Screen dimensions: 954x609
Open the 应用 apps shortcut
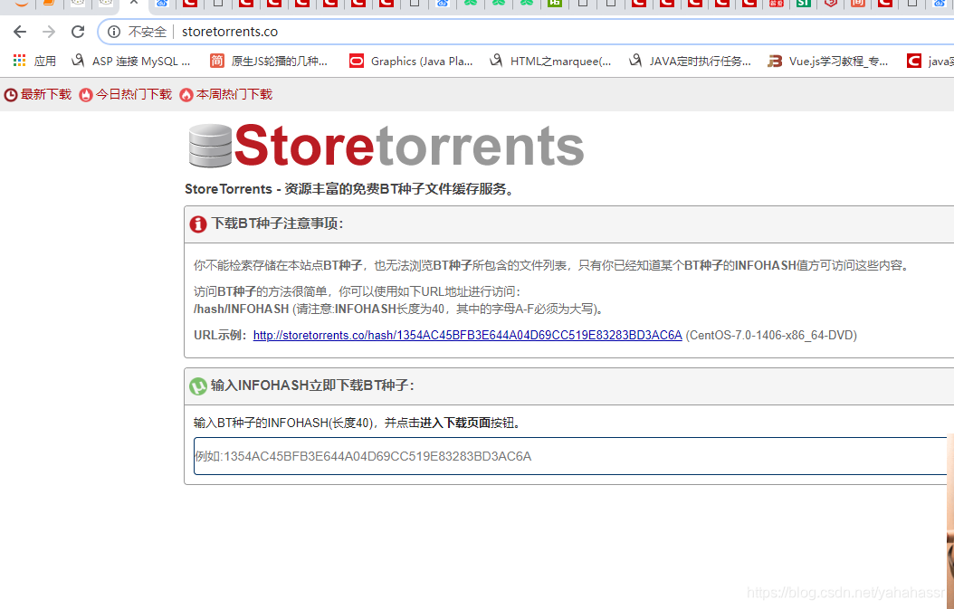[34, 61]
